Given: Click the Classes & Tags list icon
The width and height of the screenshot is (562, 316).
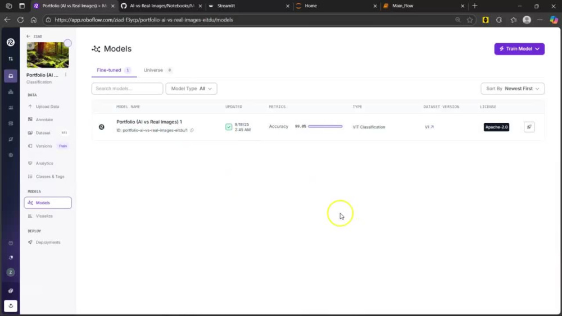Looking at the screenshot, I should 30,176.
